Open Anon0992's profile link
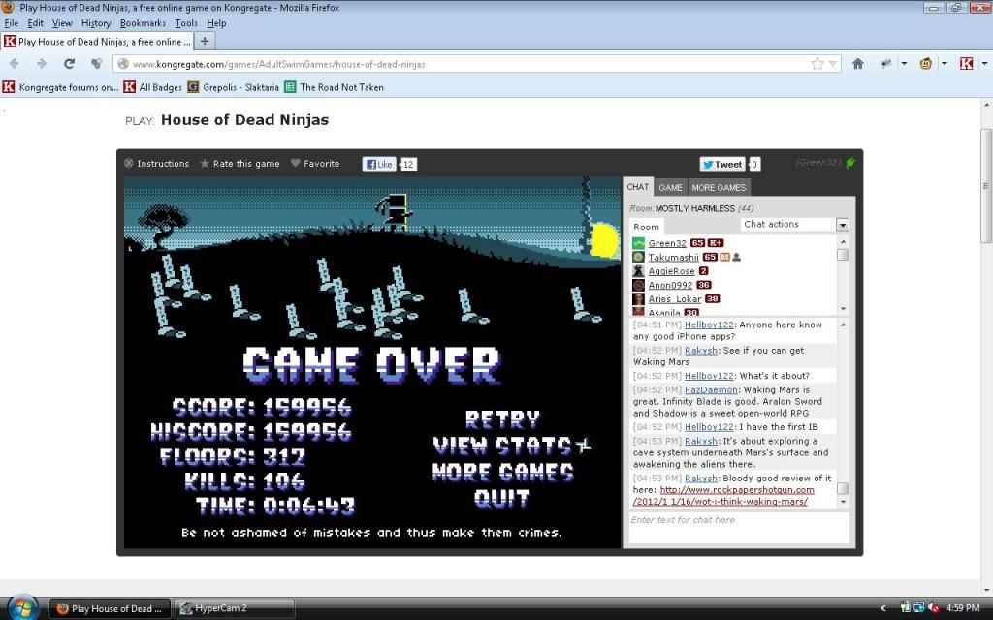This screenshot has height=620, width=993. [670, 285]
